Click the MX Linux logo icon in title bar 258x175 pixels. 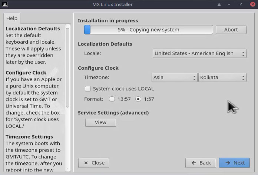tap(4, 4)
